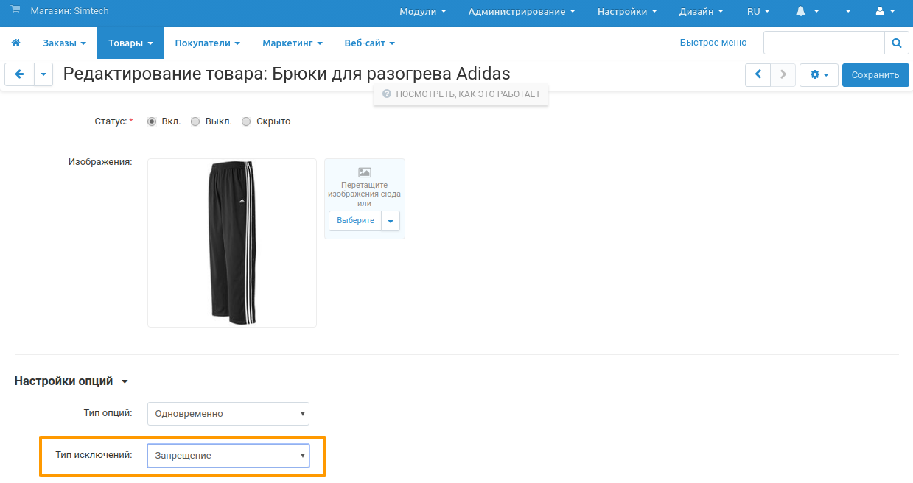Open the 'Тип опций' dropdown
The width and height of the screenshot is (913, 483).
tap(228, 414)
